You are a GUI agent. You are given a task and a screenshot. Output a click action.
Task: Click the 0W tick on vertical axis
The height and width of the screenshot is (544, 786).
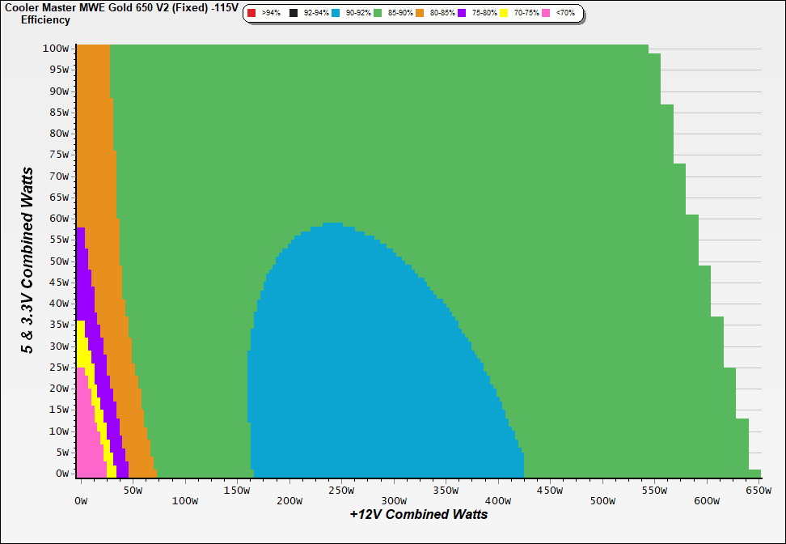[x=61, y=474]
